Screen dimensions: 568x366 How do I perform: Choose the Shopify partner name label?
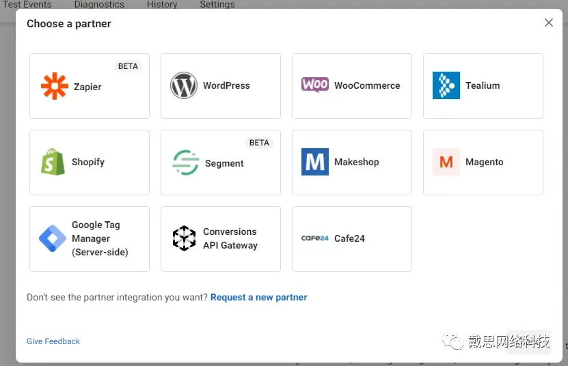(x=88, y=163)
